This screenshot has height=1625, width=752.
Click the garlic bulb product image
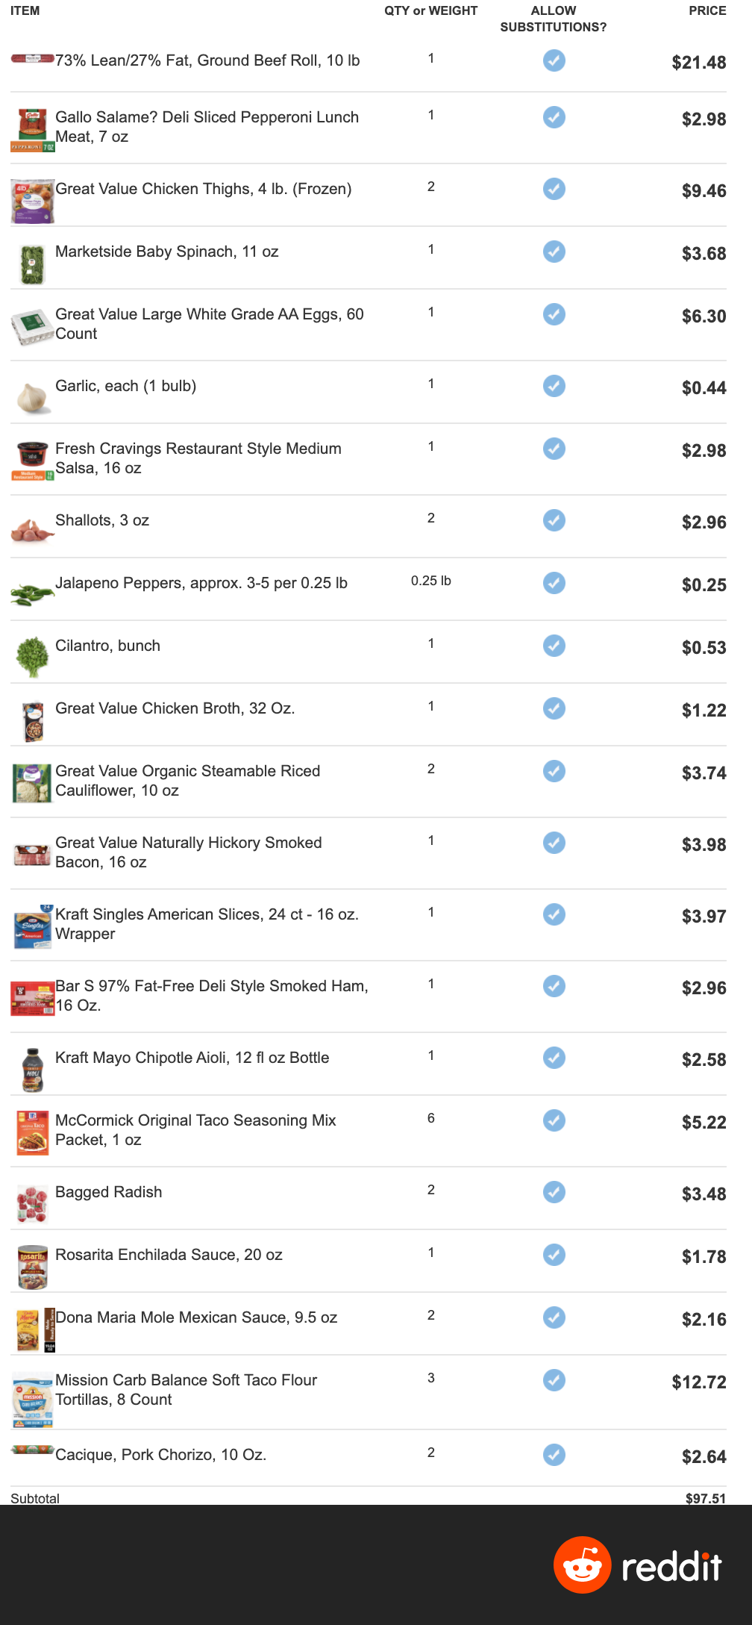click(32, 398)
